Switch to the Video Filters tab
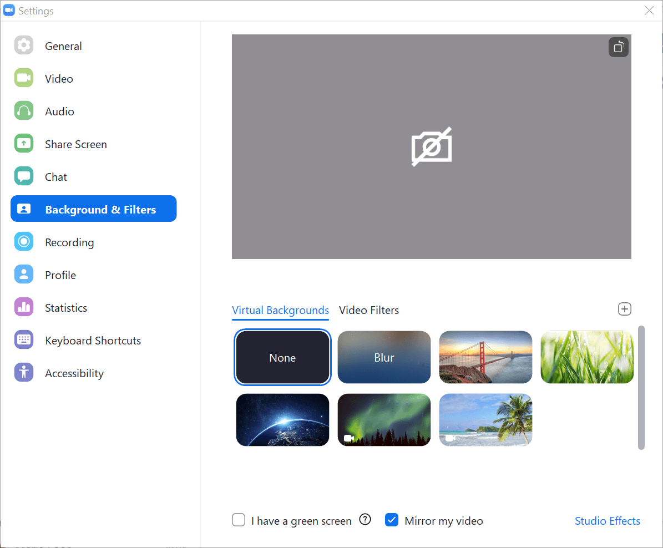This screenshot has width=663, height=548. tap(368, 310)
